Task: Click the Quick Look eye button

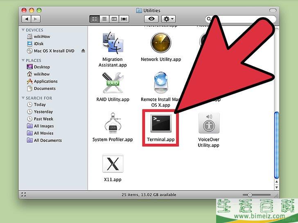Action: pyautogui.click(x=151, y=19)
